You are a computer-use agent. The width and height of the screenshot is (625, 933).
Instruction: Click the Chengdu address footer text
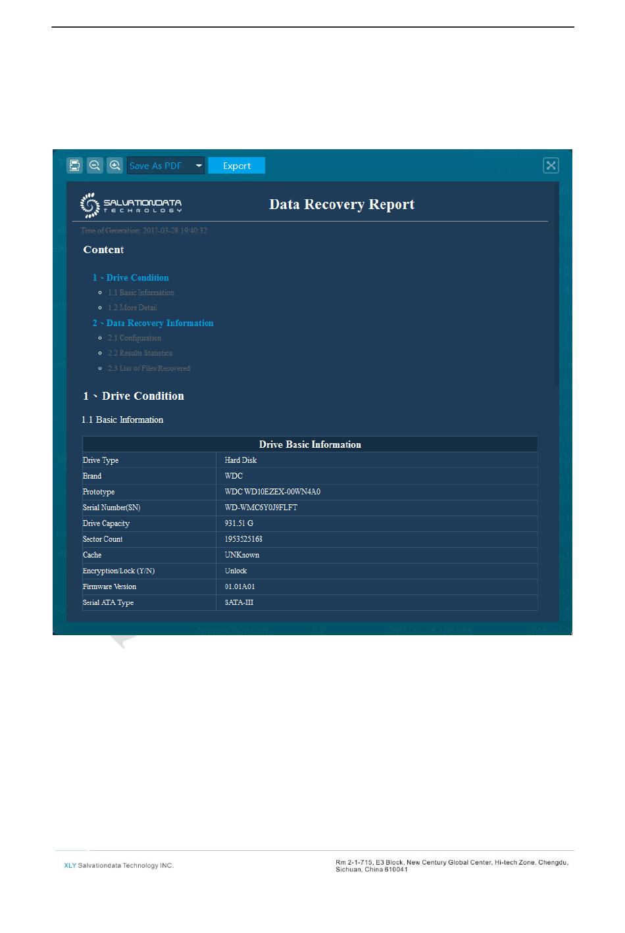coord(452,865)
